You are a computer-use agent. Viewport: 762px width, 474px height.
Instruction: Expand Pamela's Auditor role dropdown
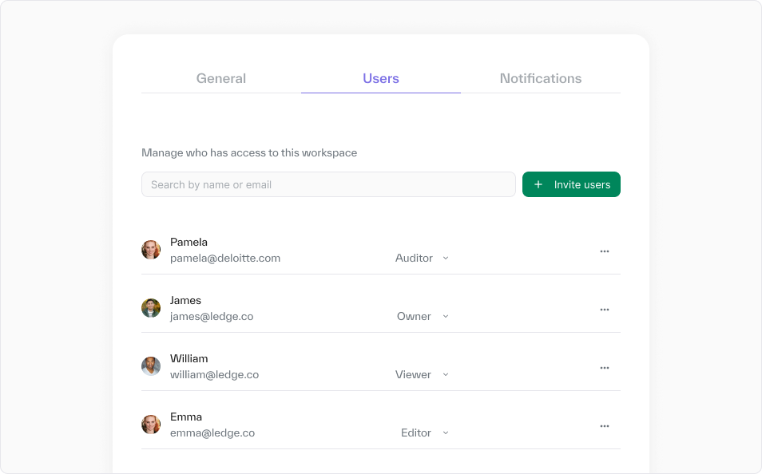pos(423,259)
